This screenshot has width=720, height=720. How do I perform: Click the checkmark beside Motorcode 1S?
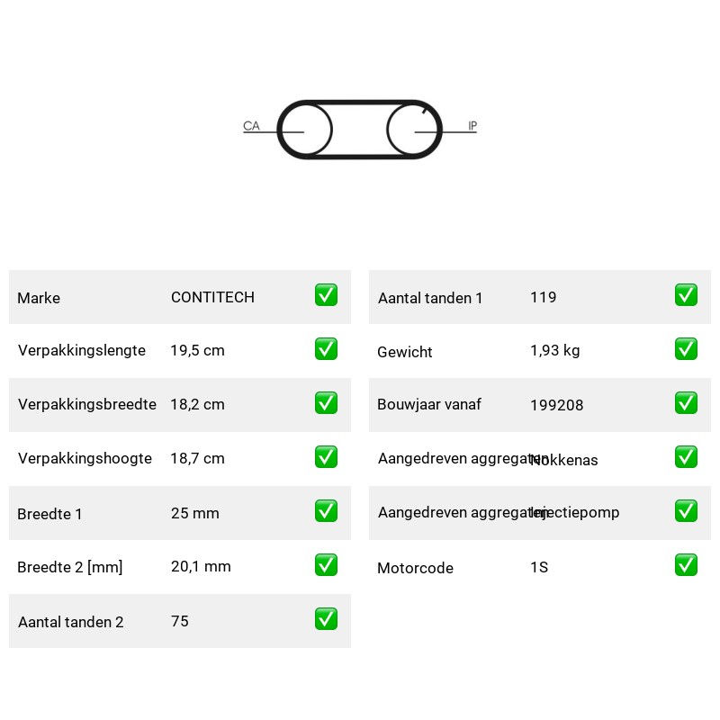coord(686,565)
